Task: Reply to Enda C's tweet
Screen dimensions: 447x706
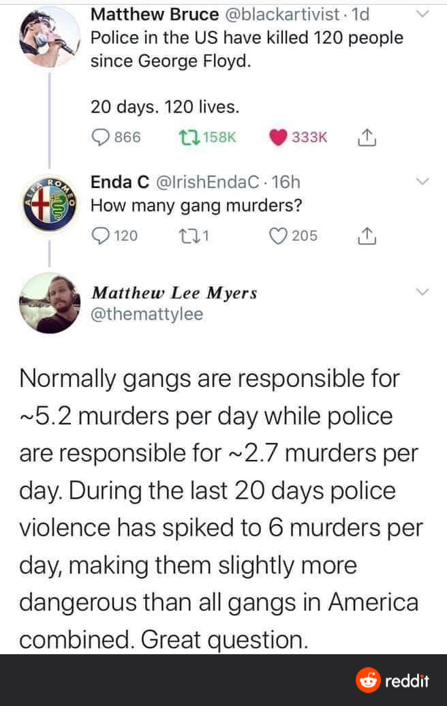Action: tap(100, 236)
